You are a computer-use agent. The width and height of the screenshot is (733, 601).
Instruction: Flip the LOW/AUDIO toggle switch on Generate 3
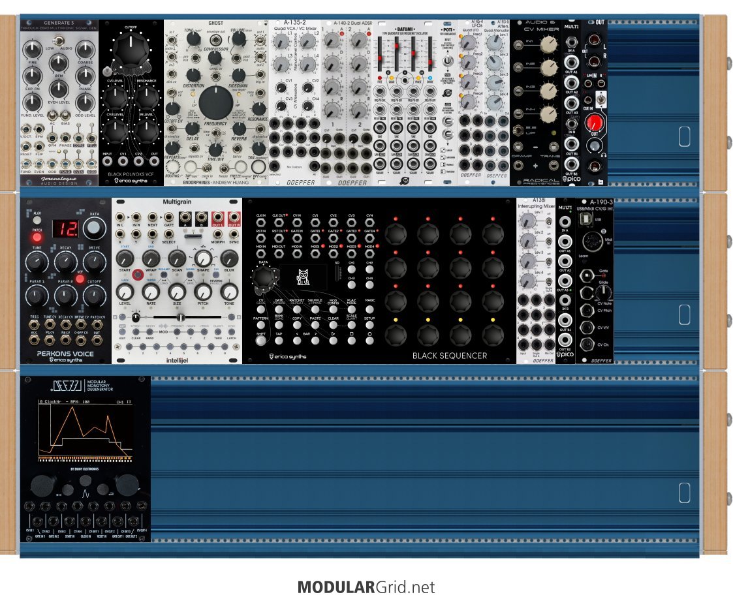click(x=59, y=42)
